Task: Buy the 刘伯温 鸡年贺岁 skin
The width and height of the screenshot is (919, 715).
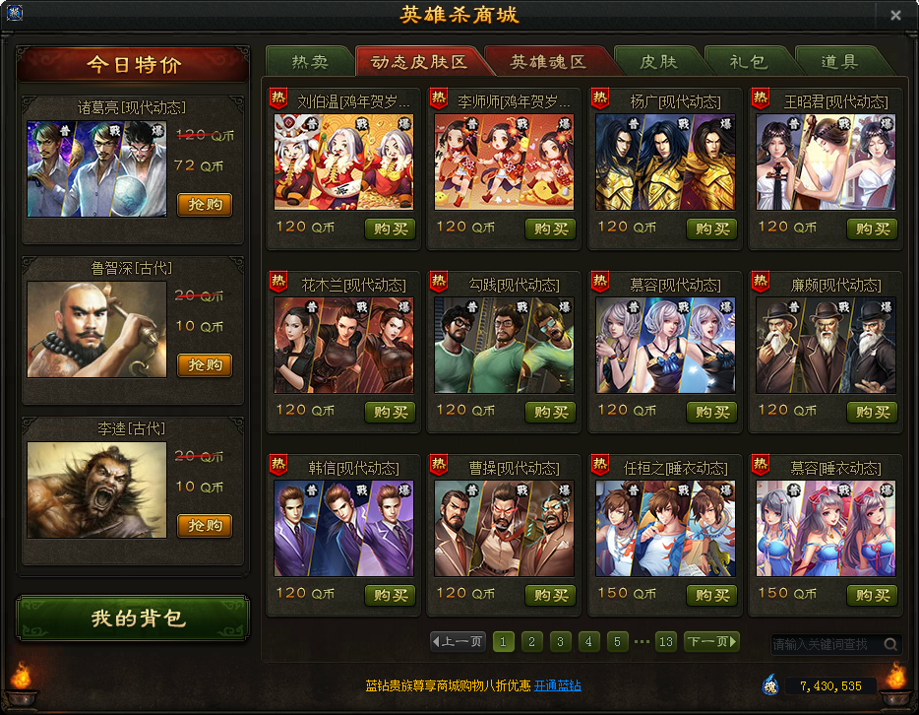Action: [390, 228]
